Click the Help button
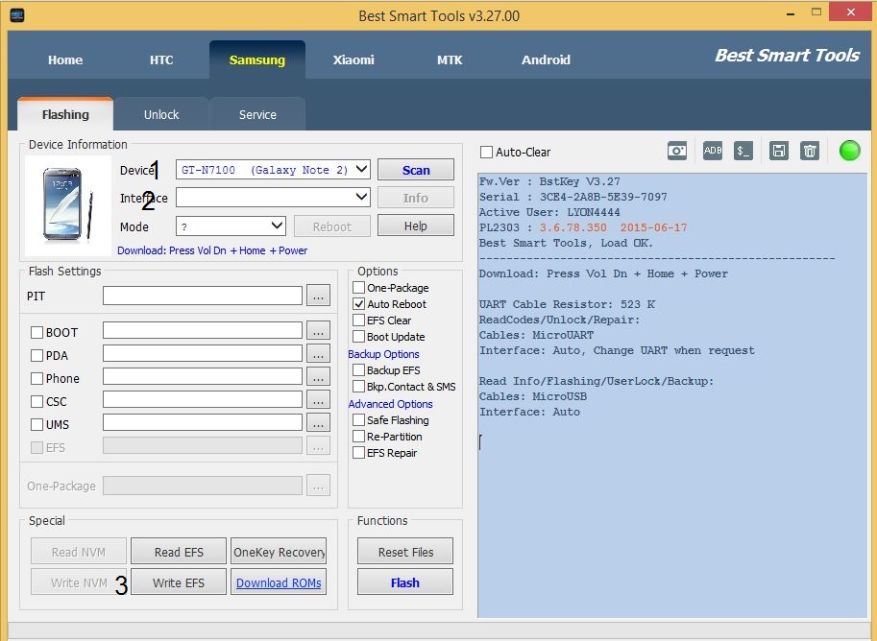The height and width of the screenshot is (641, 877). coord(416,226)
